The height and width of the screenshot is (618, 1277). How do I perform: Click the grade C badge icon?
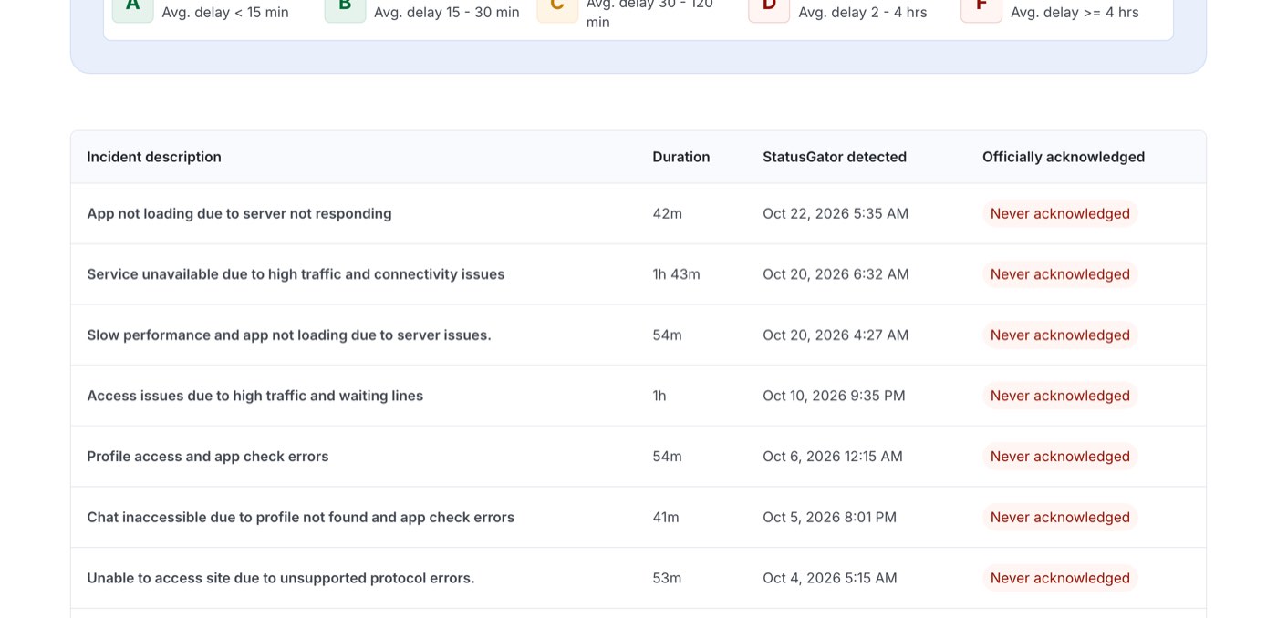click(557, 9)
